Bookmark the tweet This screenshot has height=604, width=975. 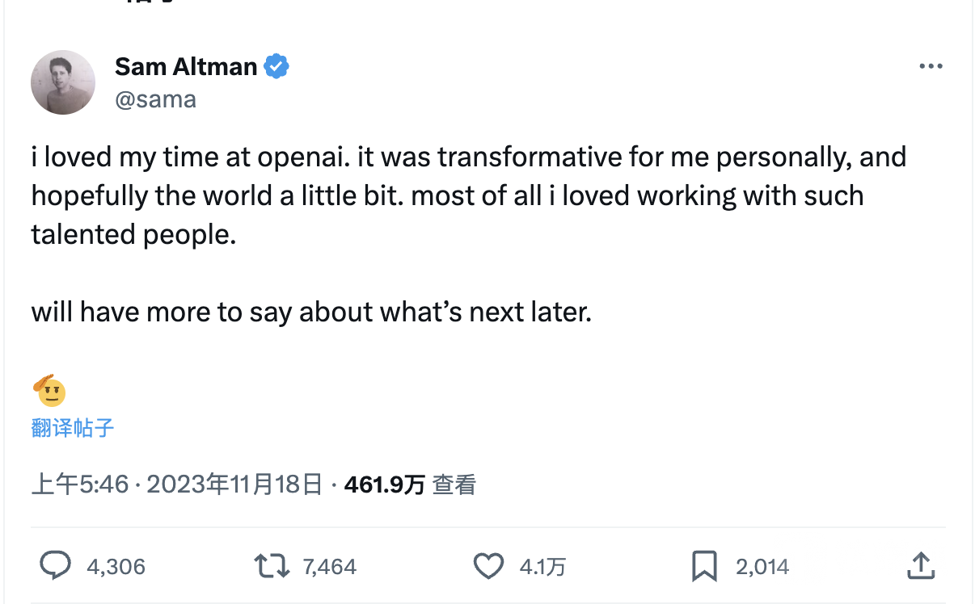tap(705, 566)
